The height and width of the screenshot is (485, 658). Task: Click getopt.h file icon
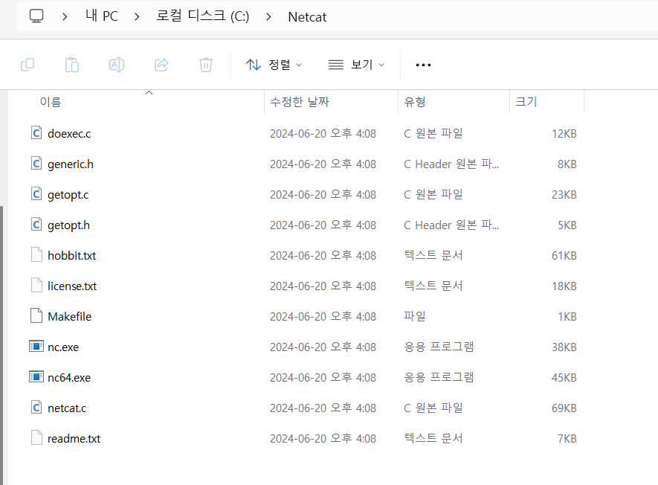tap(36, 225)
